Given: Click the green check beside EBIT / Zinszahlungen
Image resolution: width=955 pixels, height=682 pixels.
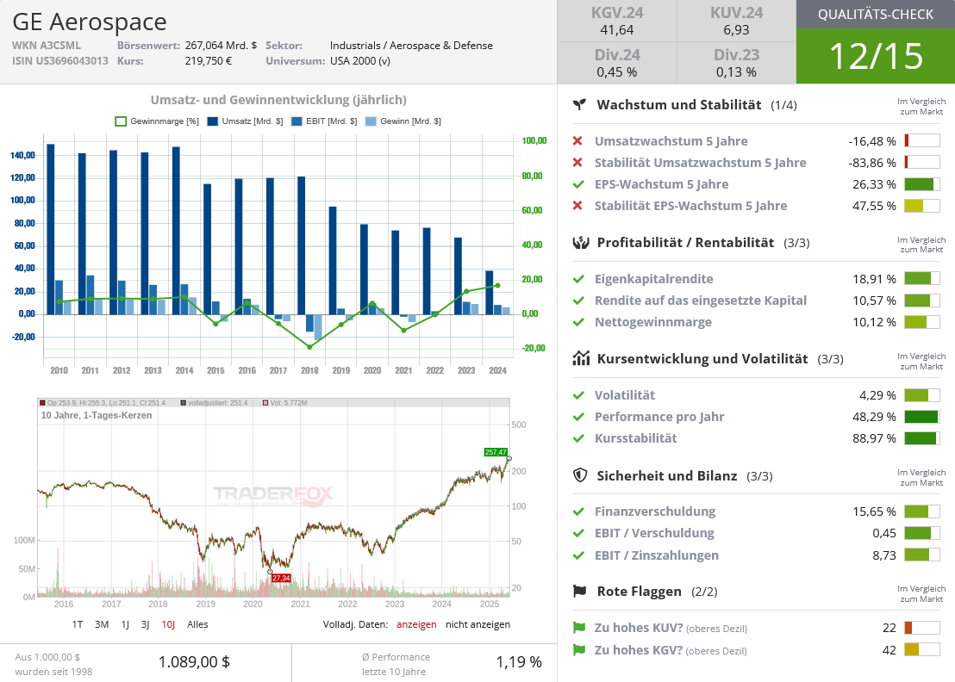Looking at the screenshot, I should point(578,555).
